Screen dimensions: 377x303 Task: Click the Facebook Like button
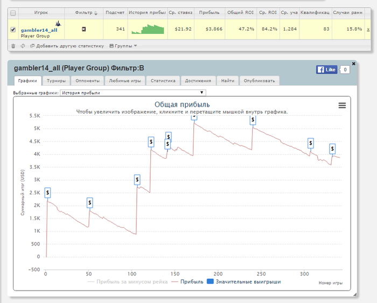326,69
